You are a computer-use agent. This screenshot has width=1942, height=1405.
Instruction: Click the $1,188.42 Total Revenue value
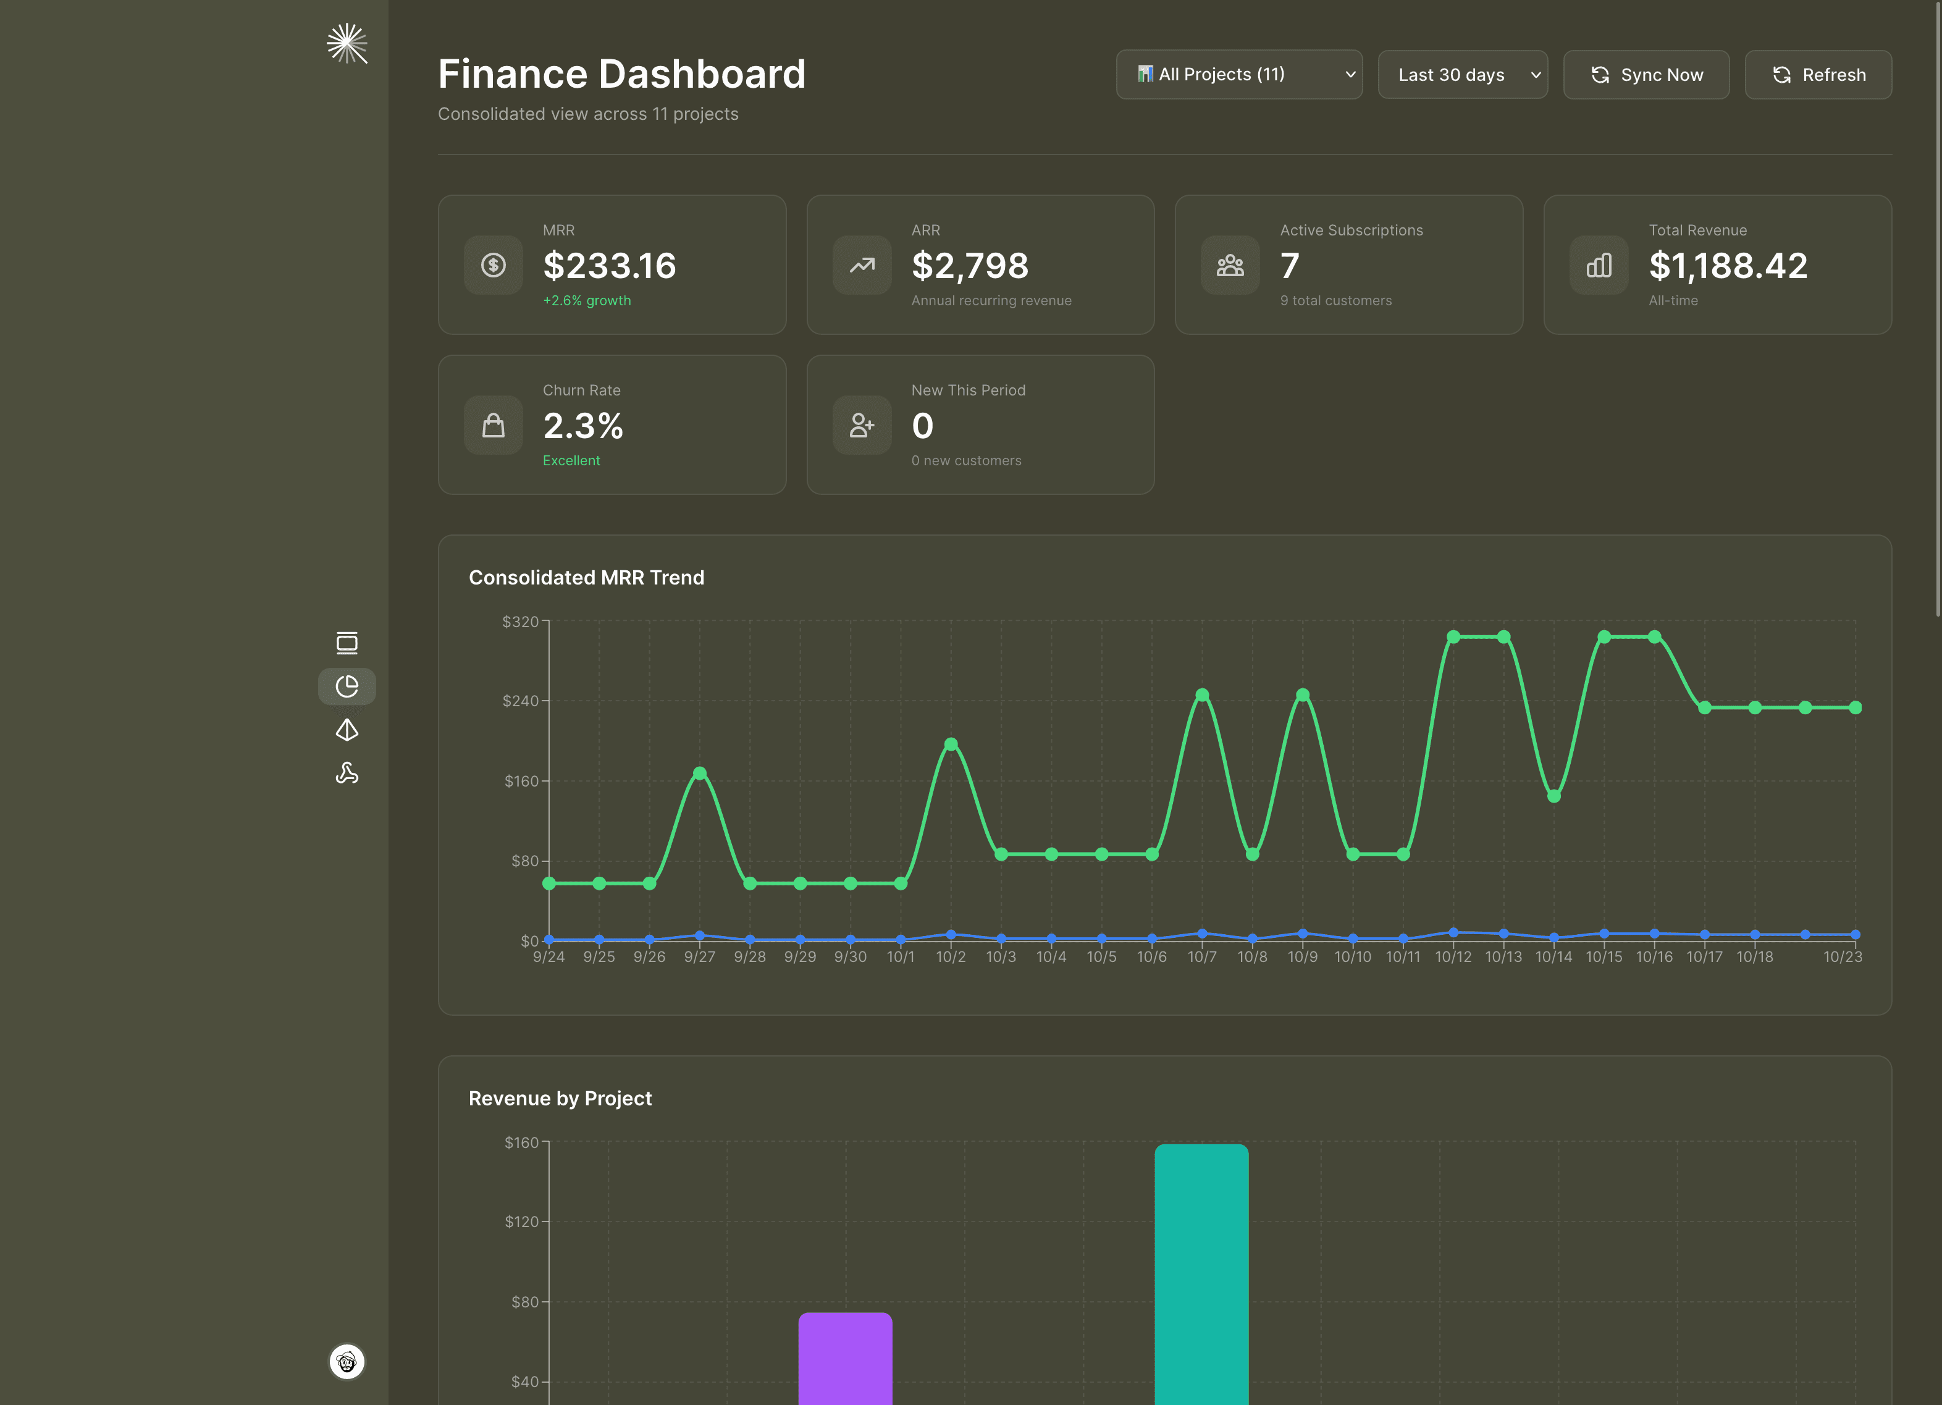(x=1728, y=266)
